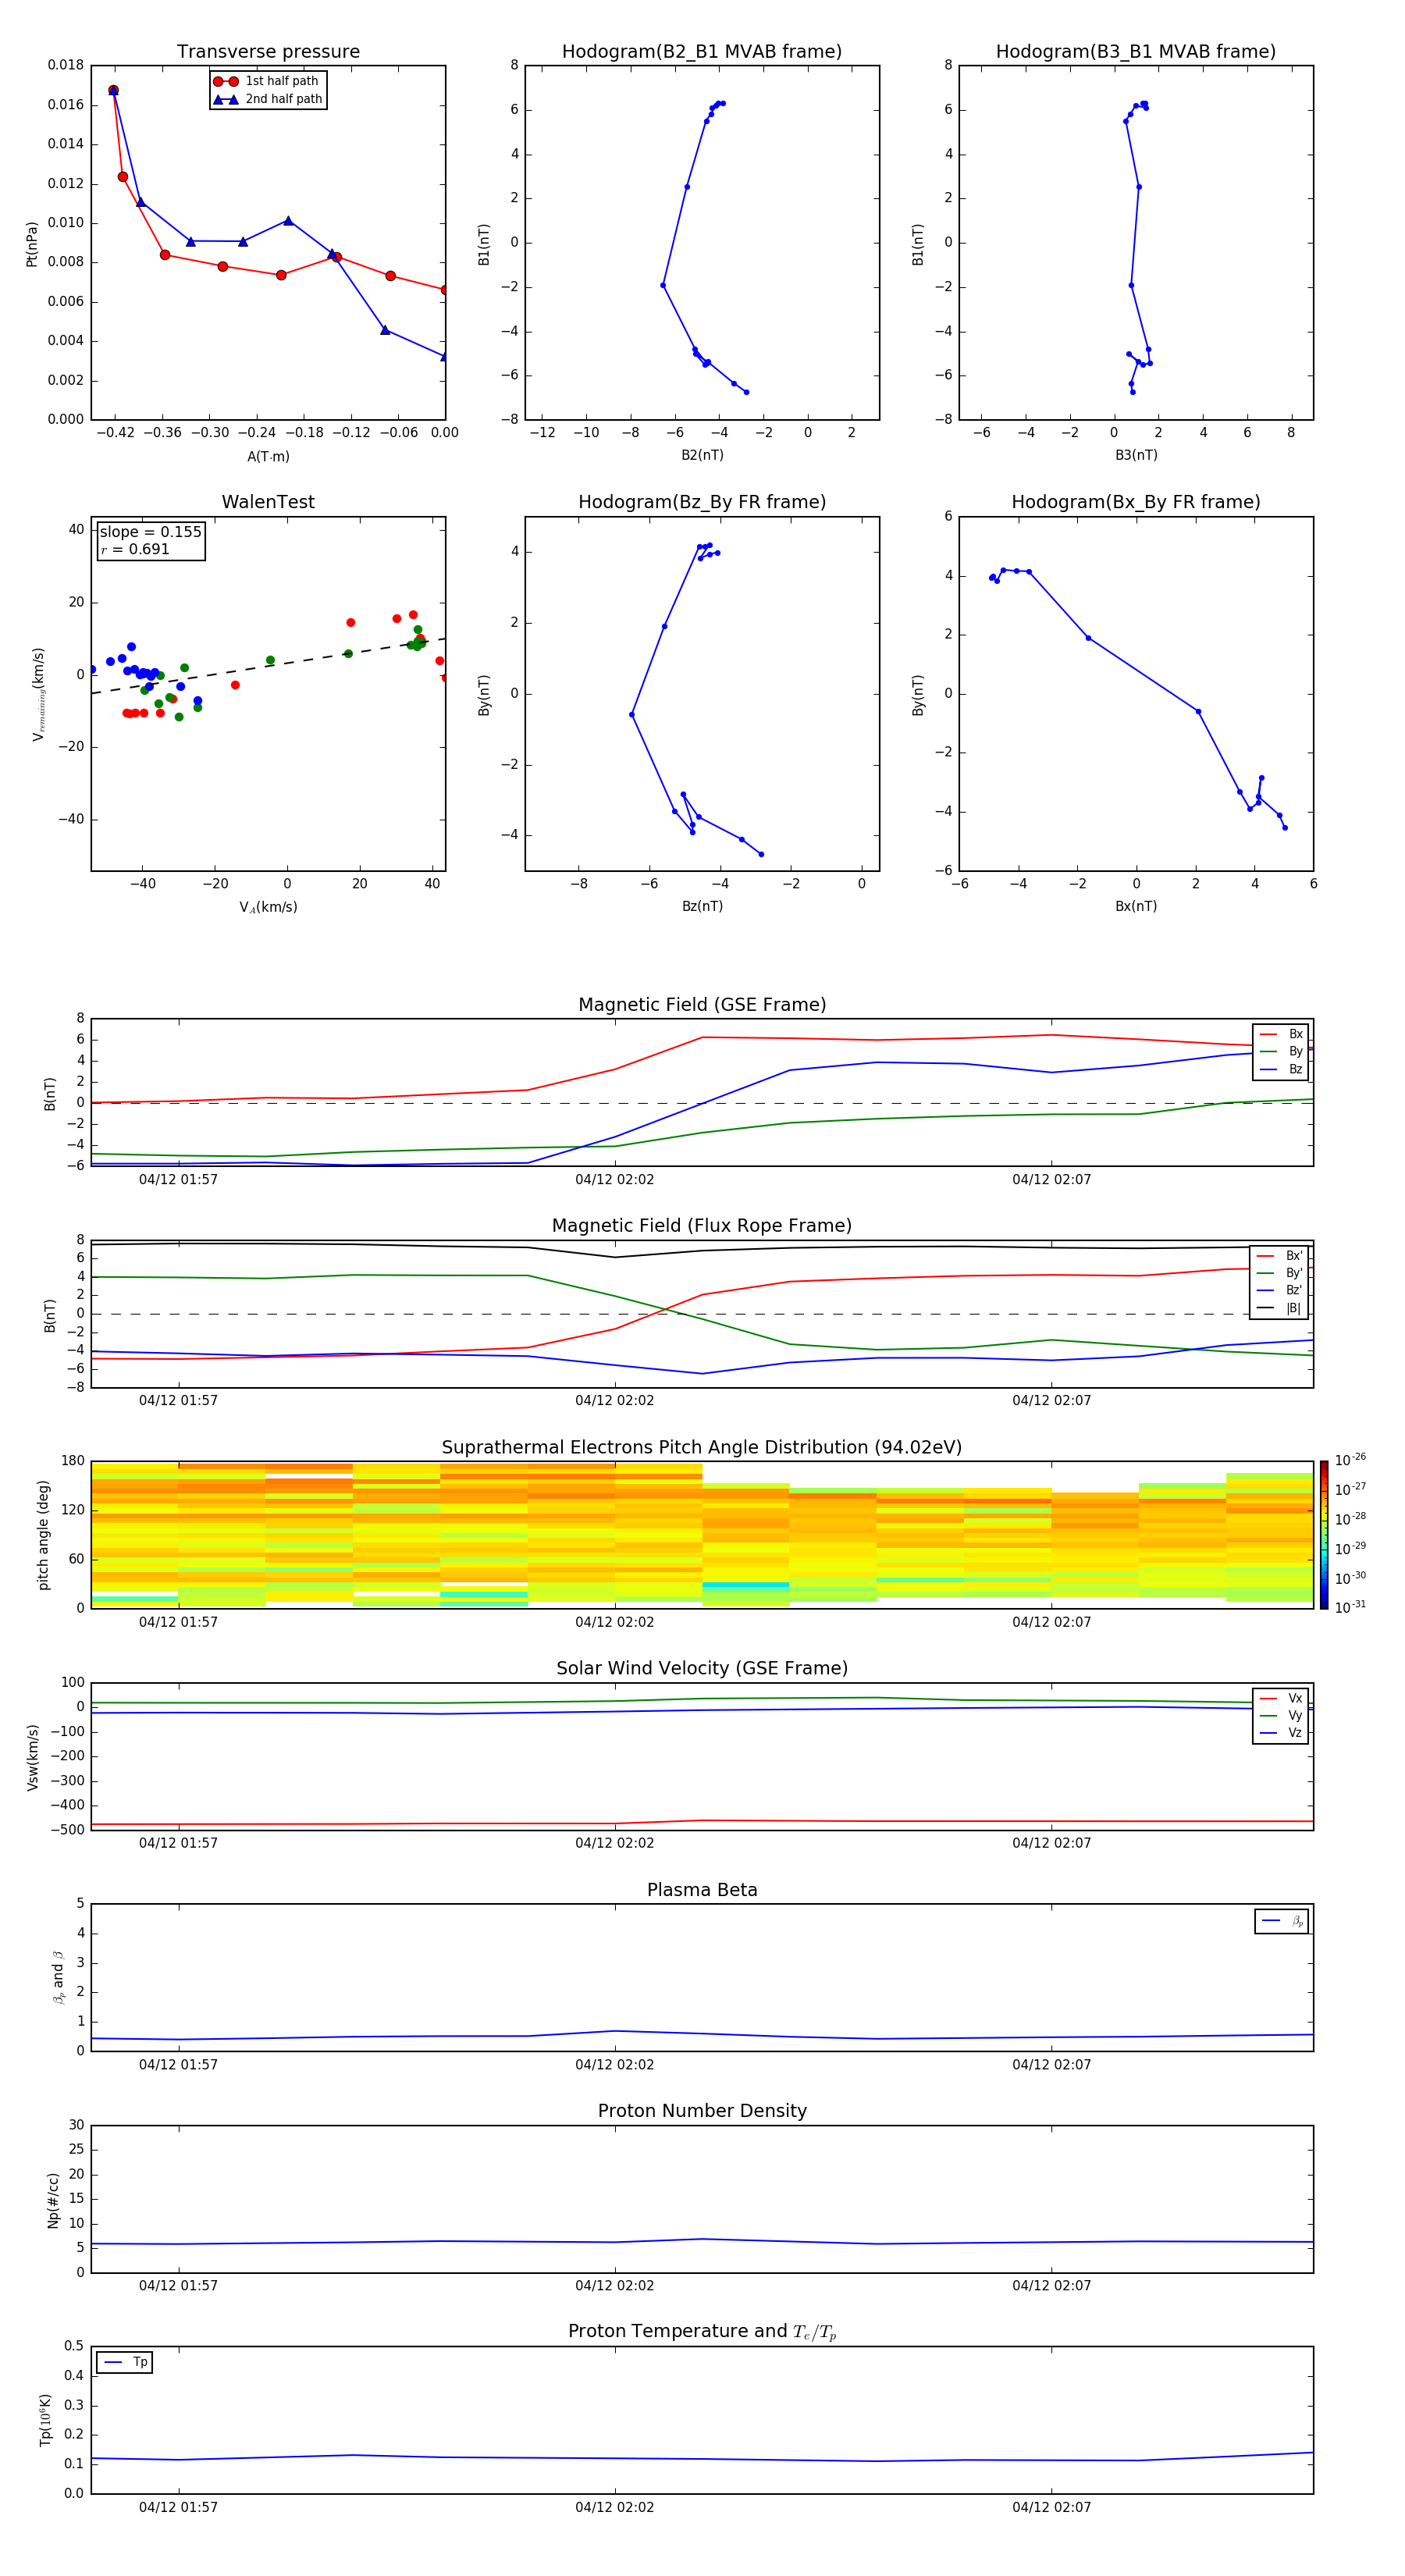Click the "Plasma Beta" plot title
This screenshot has width=1405, height=2576.
702,1890
